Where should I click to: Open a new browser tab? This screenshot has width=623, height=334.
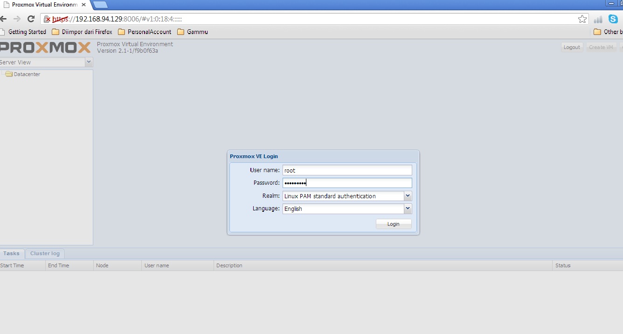click(x=100, y=5)
